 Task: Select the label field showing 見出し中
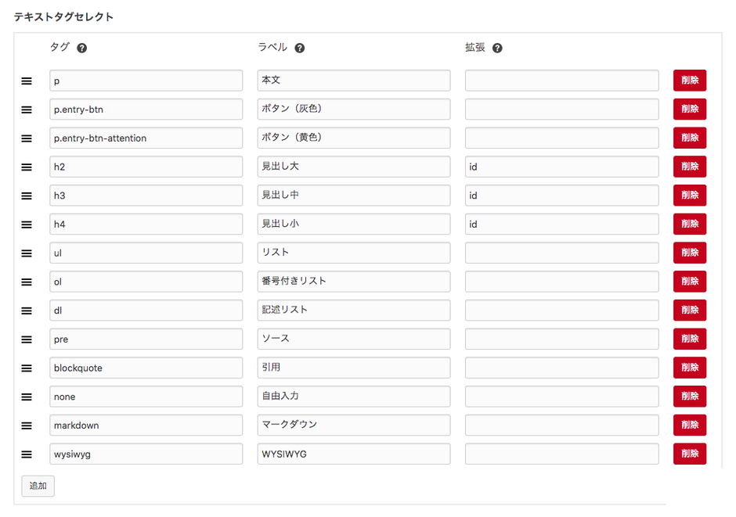[x=354, y=196]
